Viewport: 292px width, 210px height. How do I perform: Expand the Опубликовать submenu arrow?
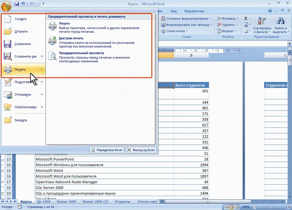click(x=42, y=107)
